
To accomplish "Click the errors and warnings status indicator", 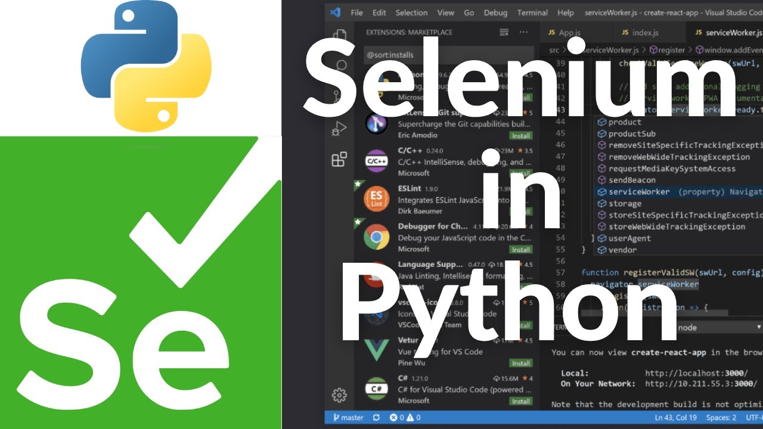I will [405, 418].
